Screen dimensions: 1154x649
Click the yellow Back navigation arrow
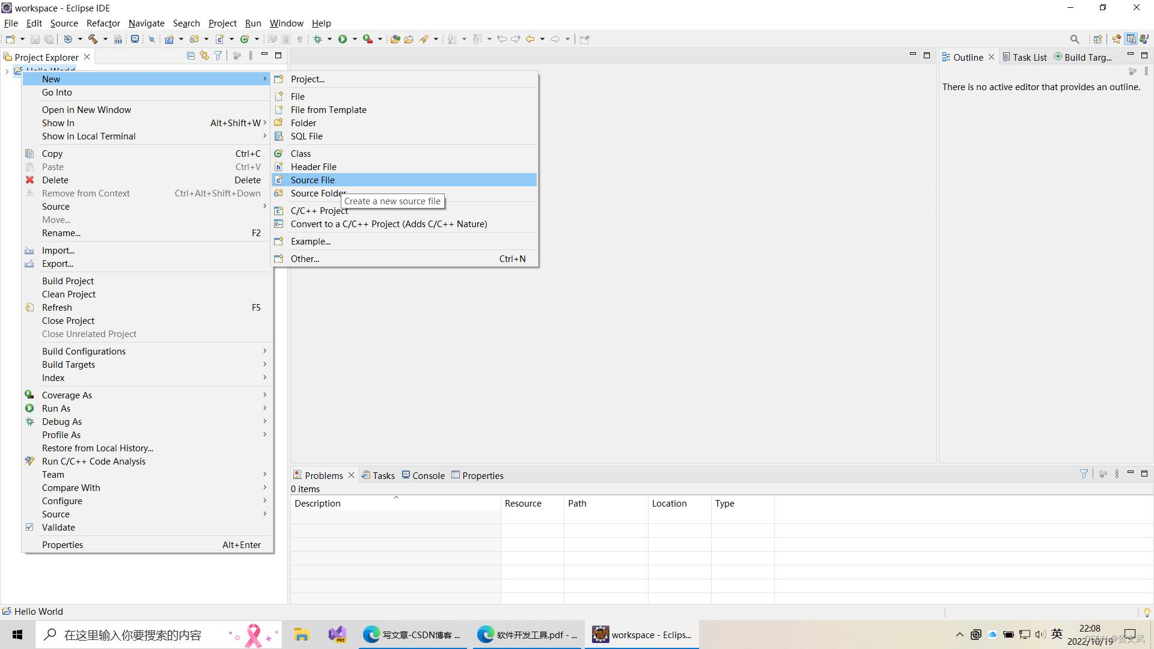[530, 39]
